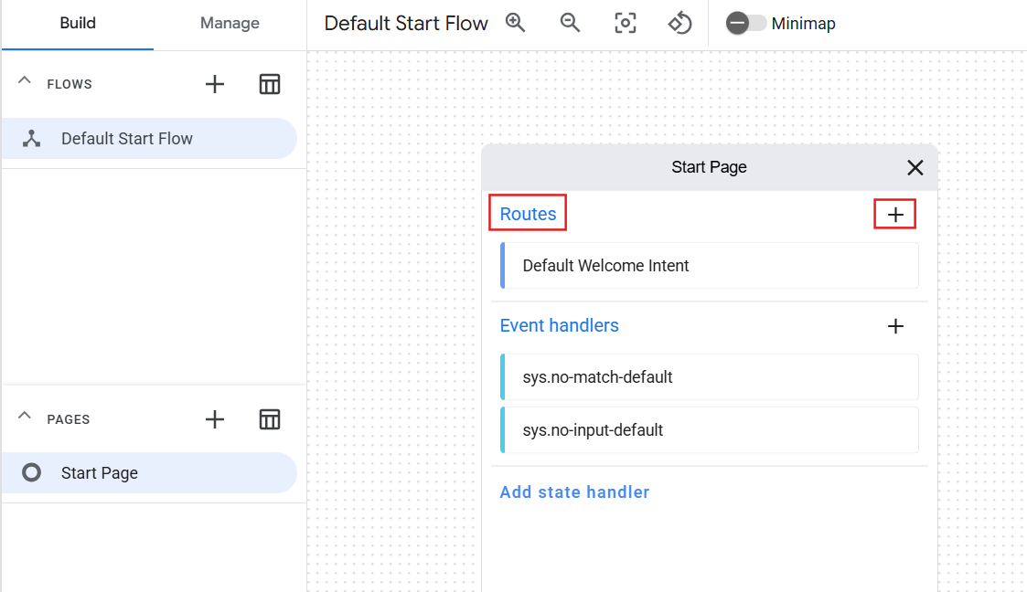Open the Default Welcome Intent route
Viewport: 1027px width, 592px height.
tap(710, 266)
